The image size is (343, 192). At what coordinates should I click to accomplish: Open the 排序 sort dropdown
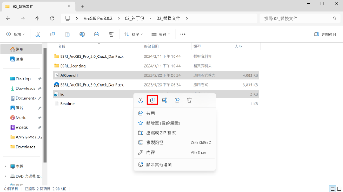tap(134, 34)
